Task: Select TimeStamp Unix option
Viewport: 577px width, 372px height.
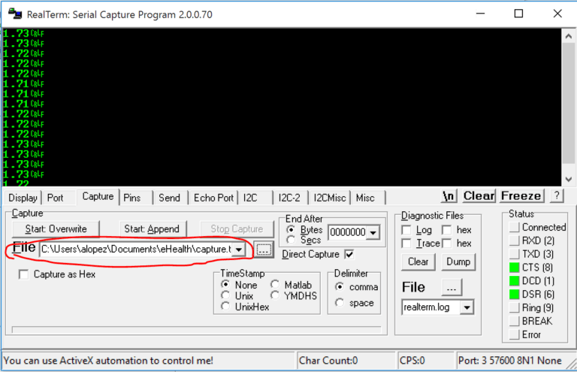Action: pyautogui.click(x=225, y=295)
